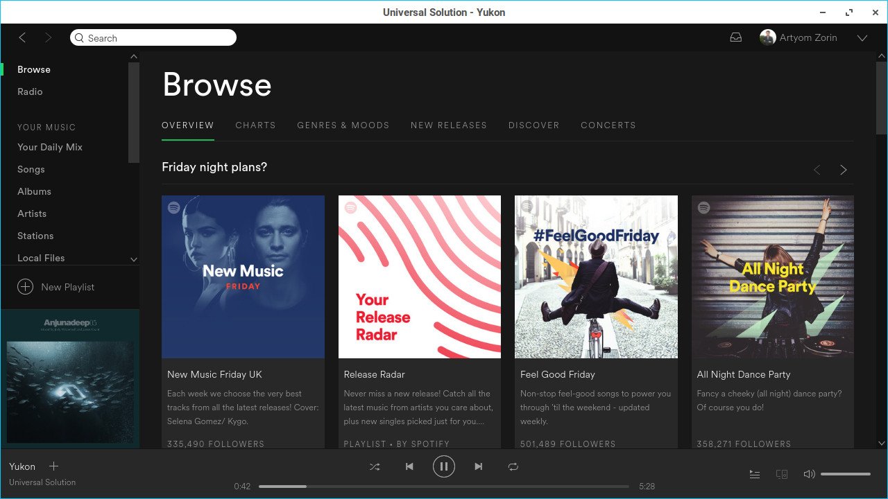Switch to the Concerts tab
The height and width of the screenshot is (499, 888).
(x=608, y=125)
